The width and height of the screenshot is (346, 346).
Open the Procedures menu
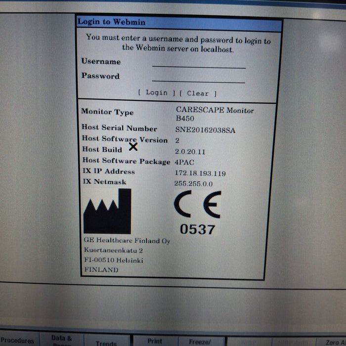point(18,340)
